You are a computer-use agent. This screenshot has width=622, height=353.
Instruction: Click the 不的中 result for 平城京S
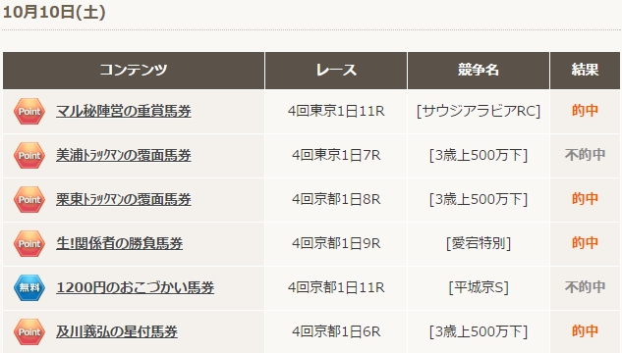[x=585, y=287]
